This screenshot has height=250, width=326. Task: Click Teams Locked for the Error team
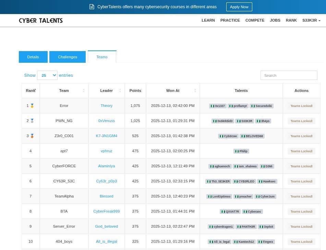pos(301,106)
